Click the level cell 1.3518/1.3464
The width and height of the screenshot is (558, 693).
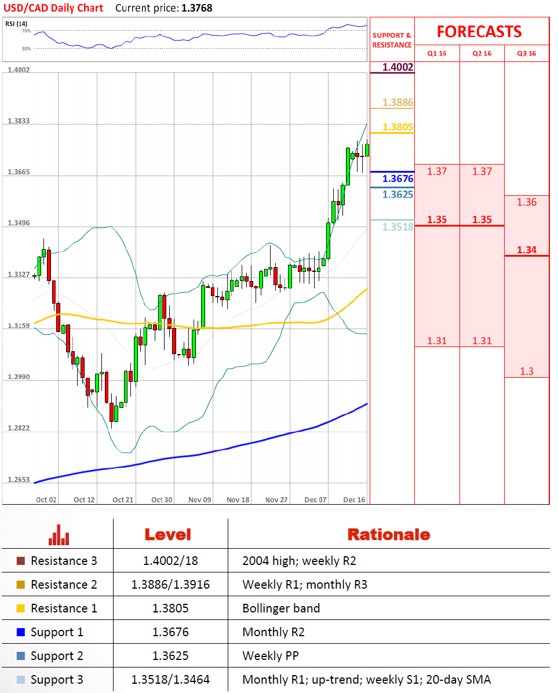tap(170, 680)
